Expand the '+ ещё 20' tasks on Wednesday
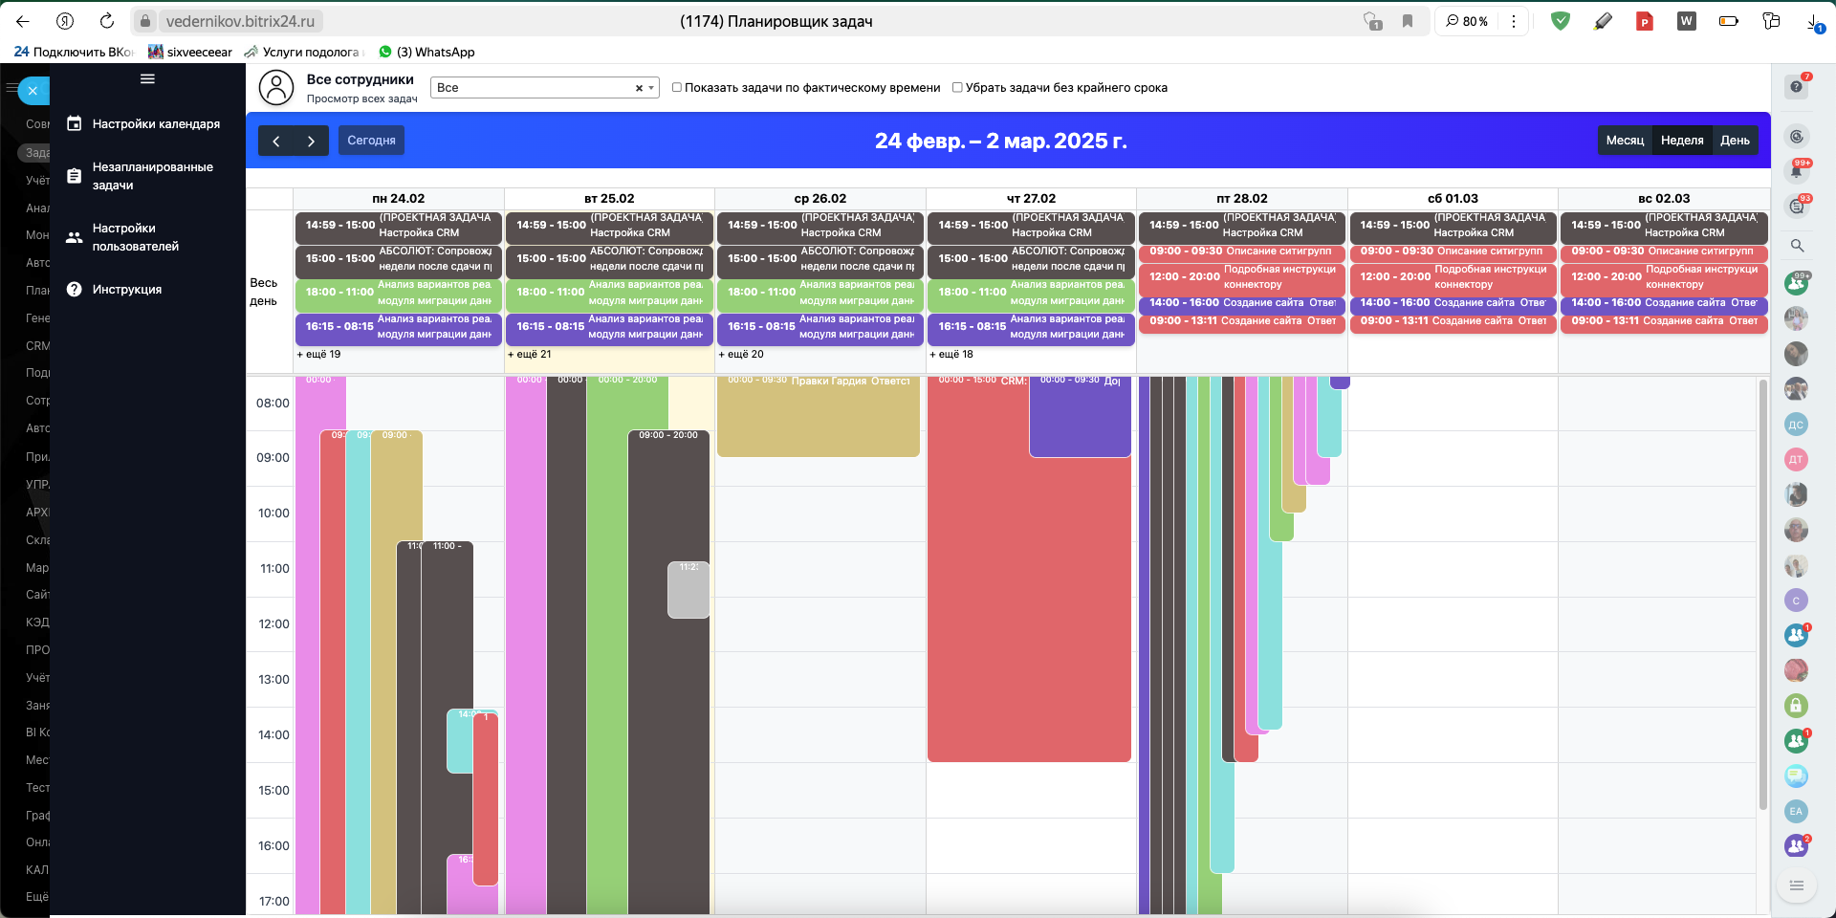The image size is (1836, 918). (741, 355)
